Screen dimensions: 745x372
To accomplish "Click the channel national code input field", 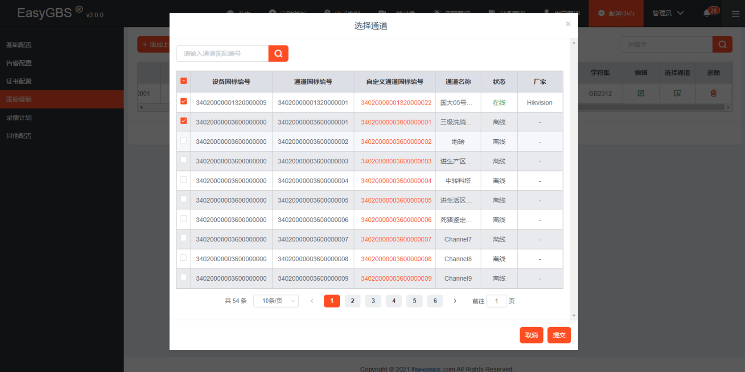I will click(x=222, y=54).
